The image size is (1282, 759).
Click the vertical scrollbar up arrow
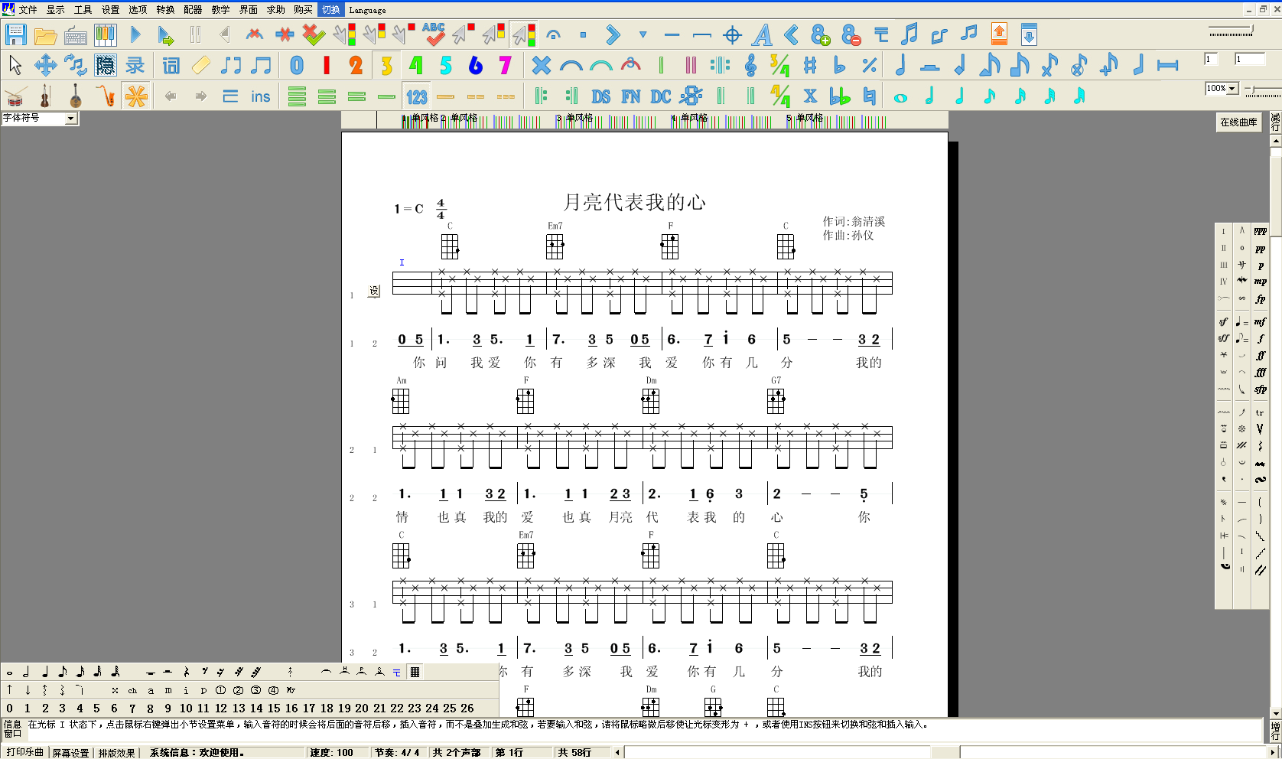pos(1275,142)
